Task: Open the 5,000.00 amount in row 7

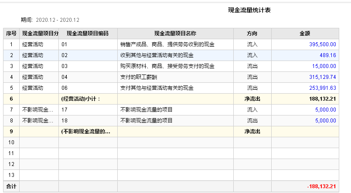Action: pyautogui.click(x=325, y=110)
